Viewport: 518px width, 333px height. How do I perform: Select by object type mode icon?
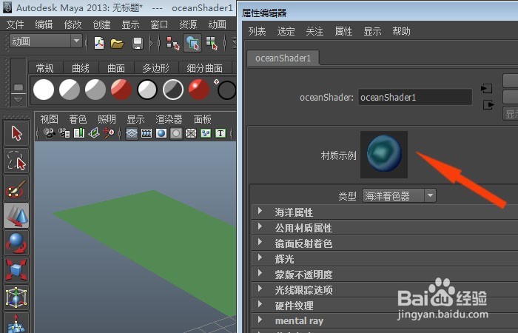click(x=192, y=43)
